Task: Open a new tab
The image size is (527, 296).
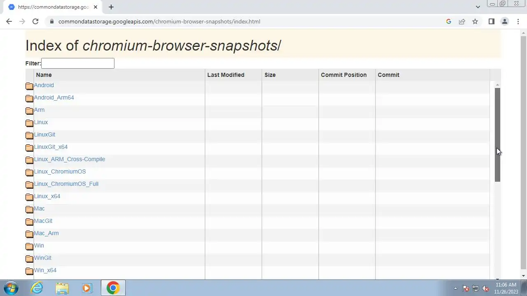Action: tap(111, 7)
